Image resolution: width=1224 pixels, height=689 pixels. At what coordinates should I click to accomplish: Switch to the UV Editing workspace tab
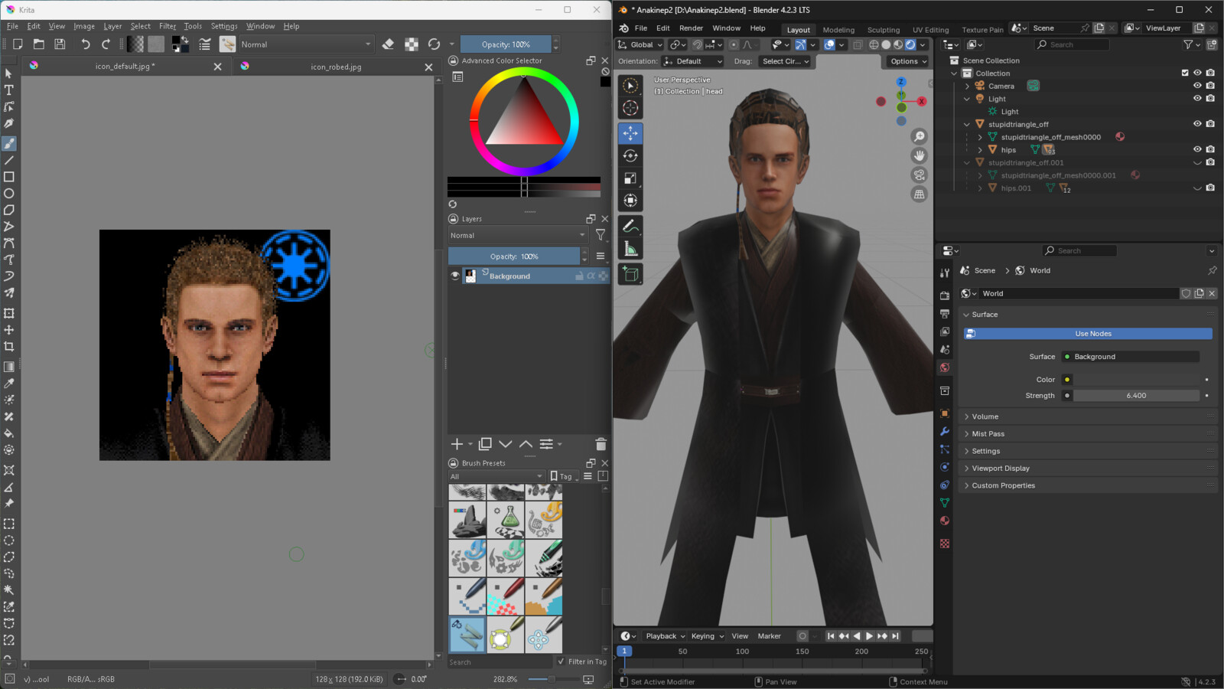930,30
